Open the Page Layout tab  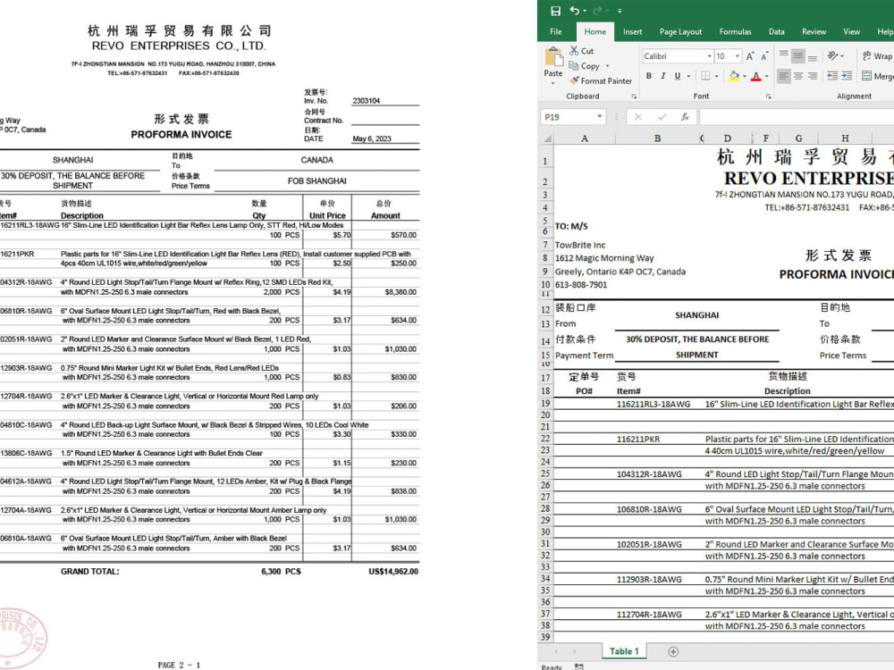(x=680, y=32)
